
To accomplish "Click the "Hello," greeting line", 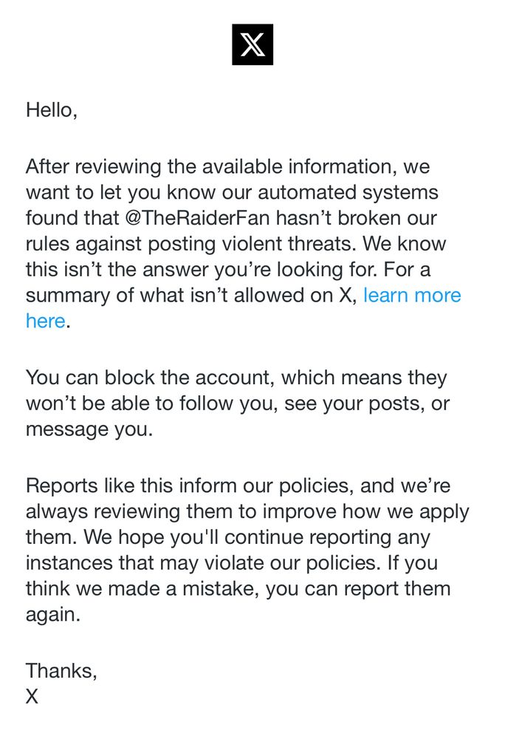I will (51, 110).
